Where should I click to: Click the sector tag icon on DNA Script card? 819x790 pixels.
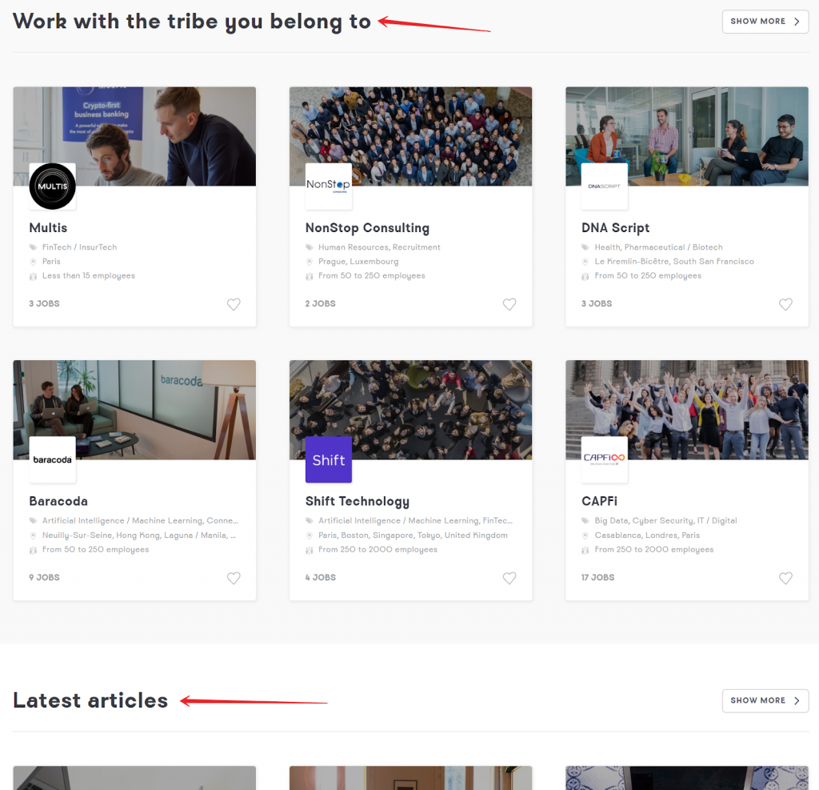click(585, 247)
